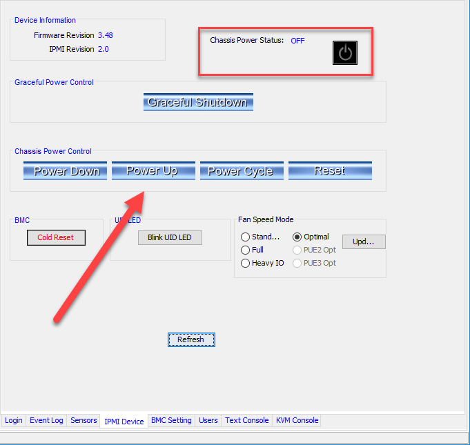Open the Event Log tab
This screenshot has height=445, width=470.
click(46, 420)
